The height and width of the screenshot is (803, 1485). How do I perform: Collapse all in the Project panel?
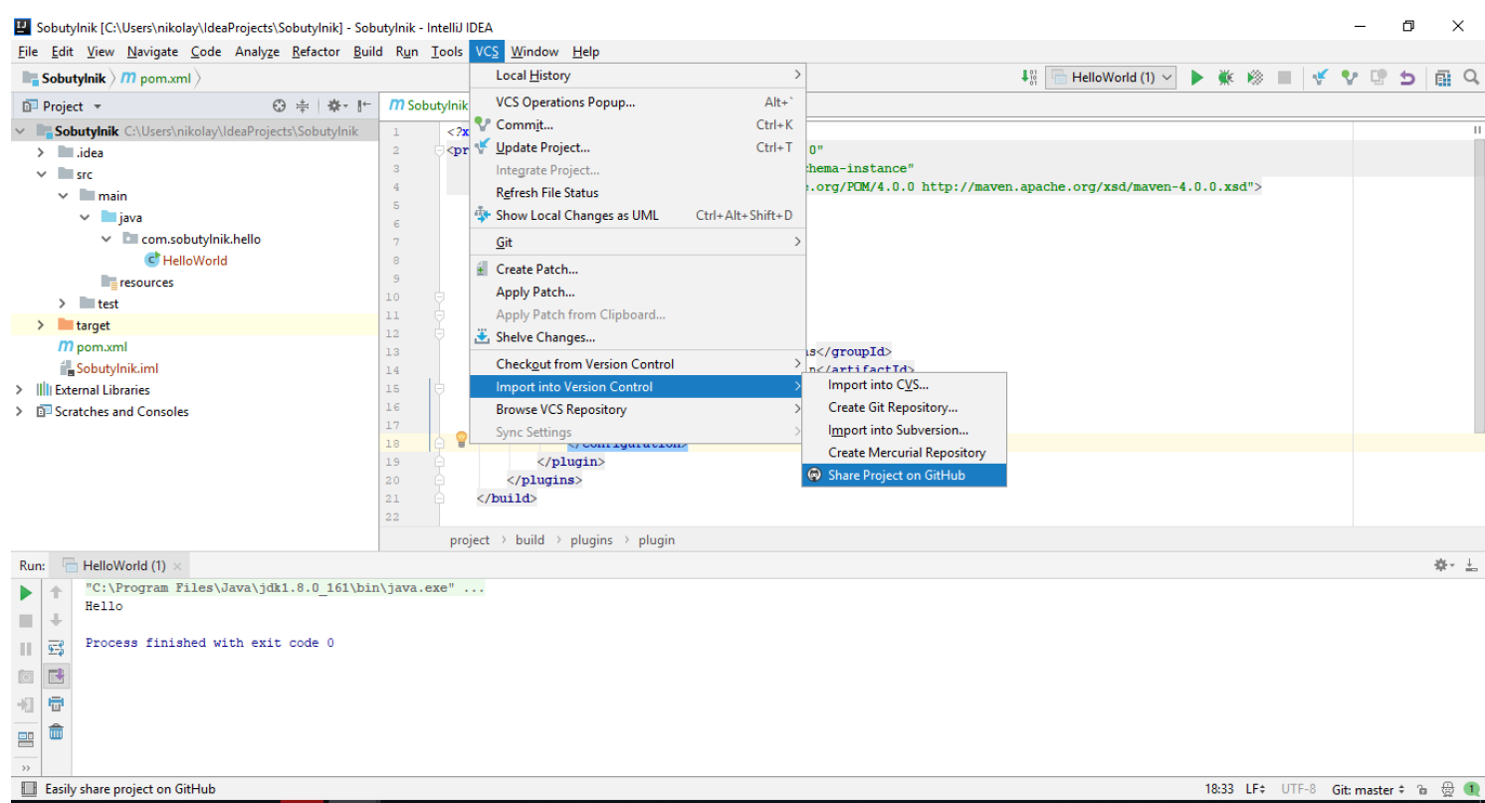tap(303, 105)
